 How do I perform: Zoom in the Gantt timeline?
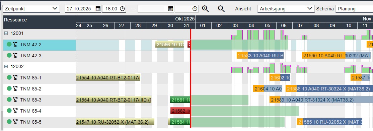point(205,9)
